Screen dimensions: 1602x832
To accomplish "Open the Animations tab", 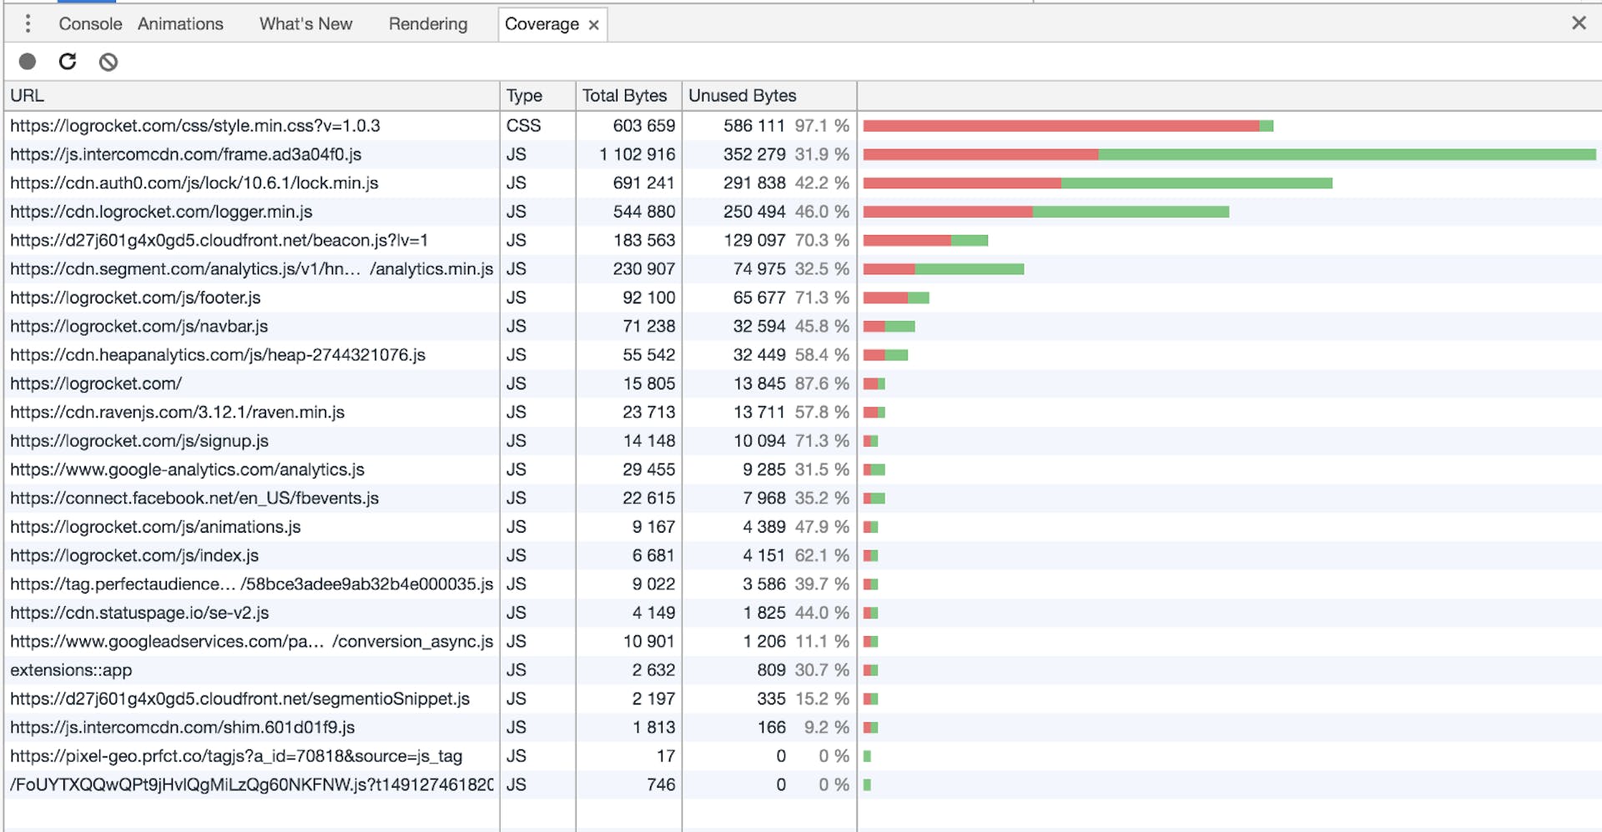I will coord(180,24).
